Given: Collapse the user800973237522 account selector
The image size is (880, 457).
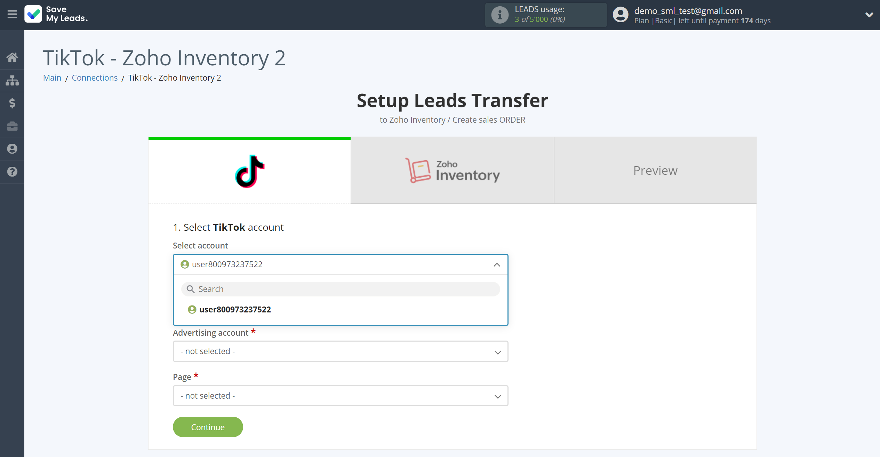Looking at the screenshot, I should (x=496, y=264).
